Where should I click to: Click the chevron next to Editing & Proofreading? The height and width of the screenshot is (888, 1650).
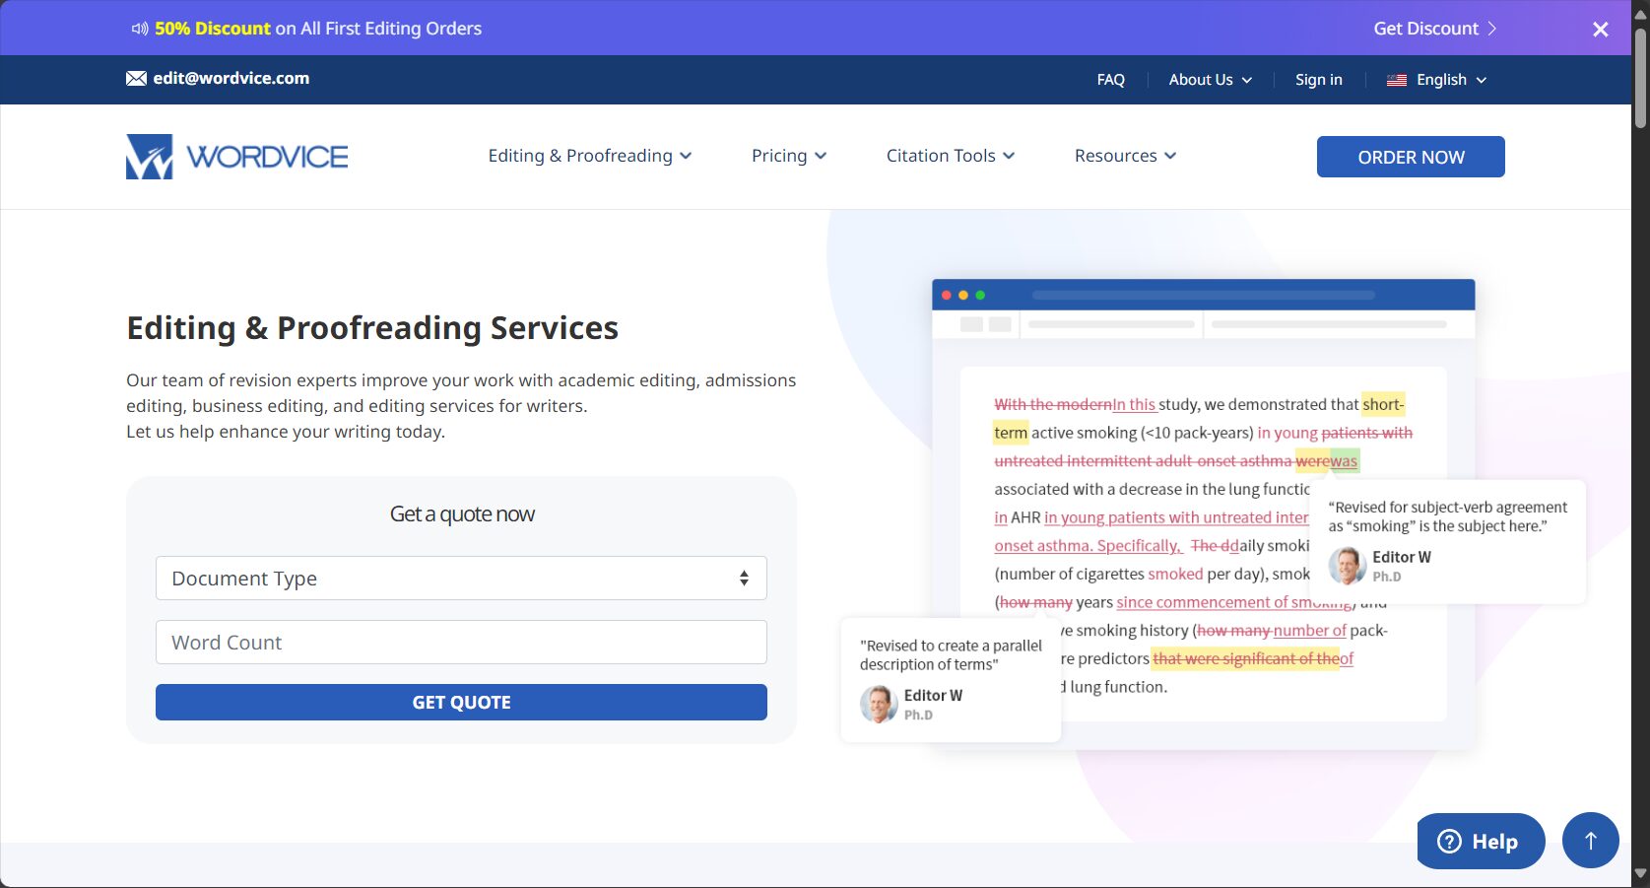pyautogui.click(x=686, y=156)
